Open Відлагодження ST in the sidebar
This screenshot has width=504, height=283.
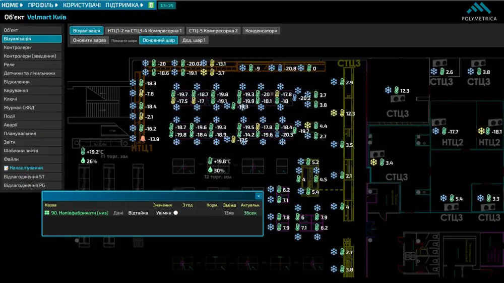[31, 177]
